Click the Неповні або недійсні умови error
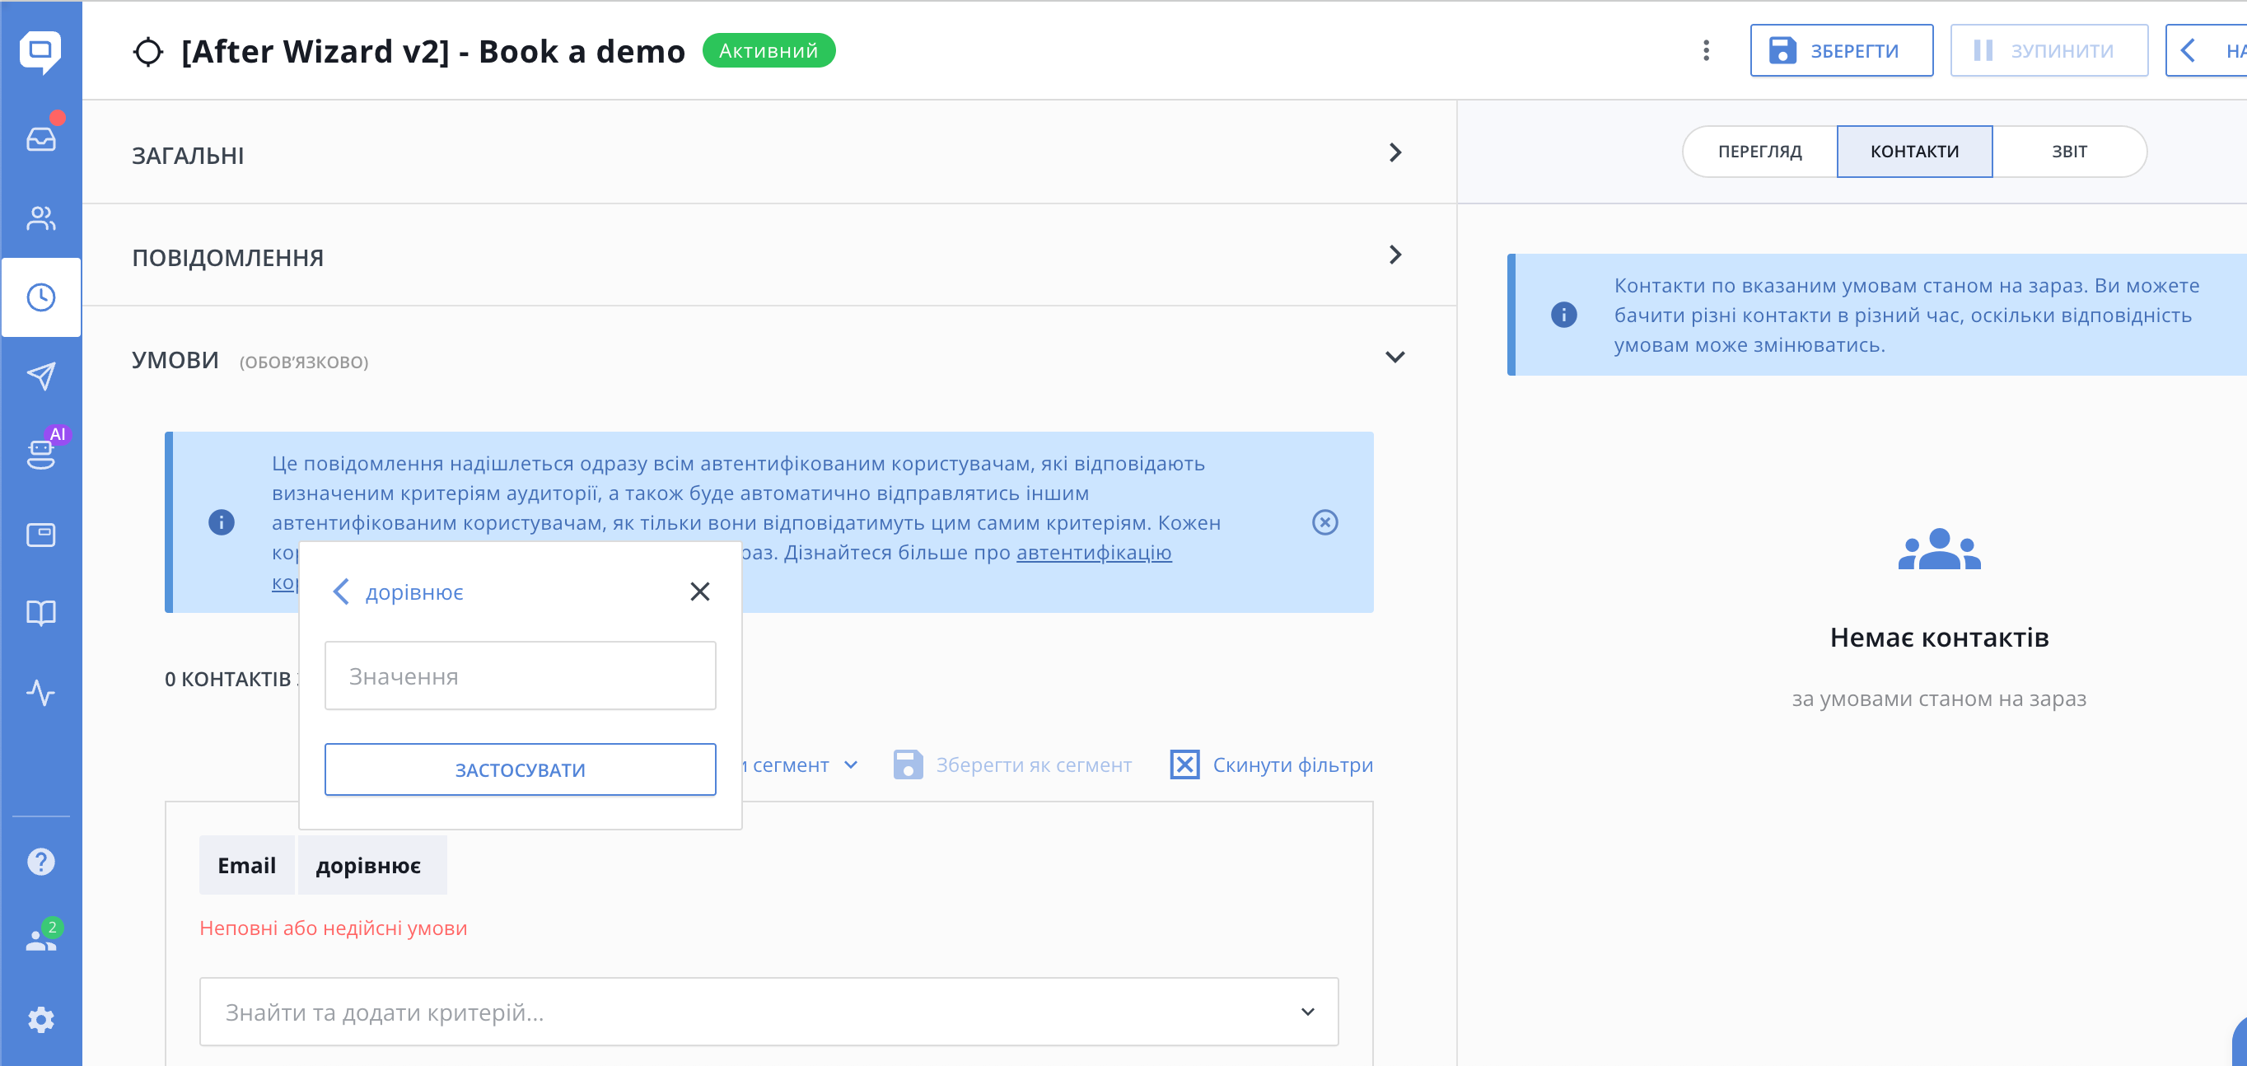The image size is (2247, 1066). tap(334, 928)
